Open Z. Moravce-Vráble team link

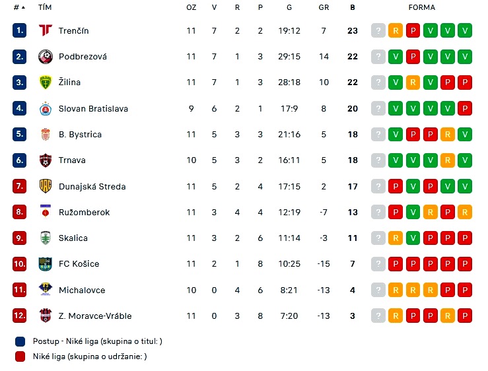pyautogui.click(x=95, y=316)
